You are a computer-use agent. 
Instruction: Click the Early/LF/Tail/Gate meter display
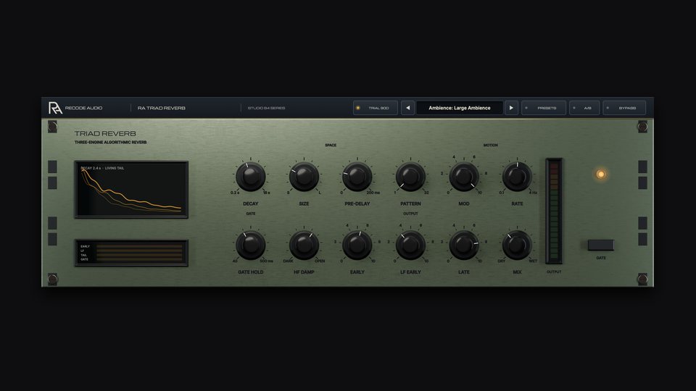(131, 253)
